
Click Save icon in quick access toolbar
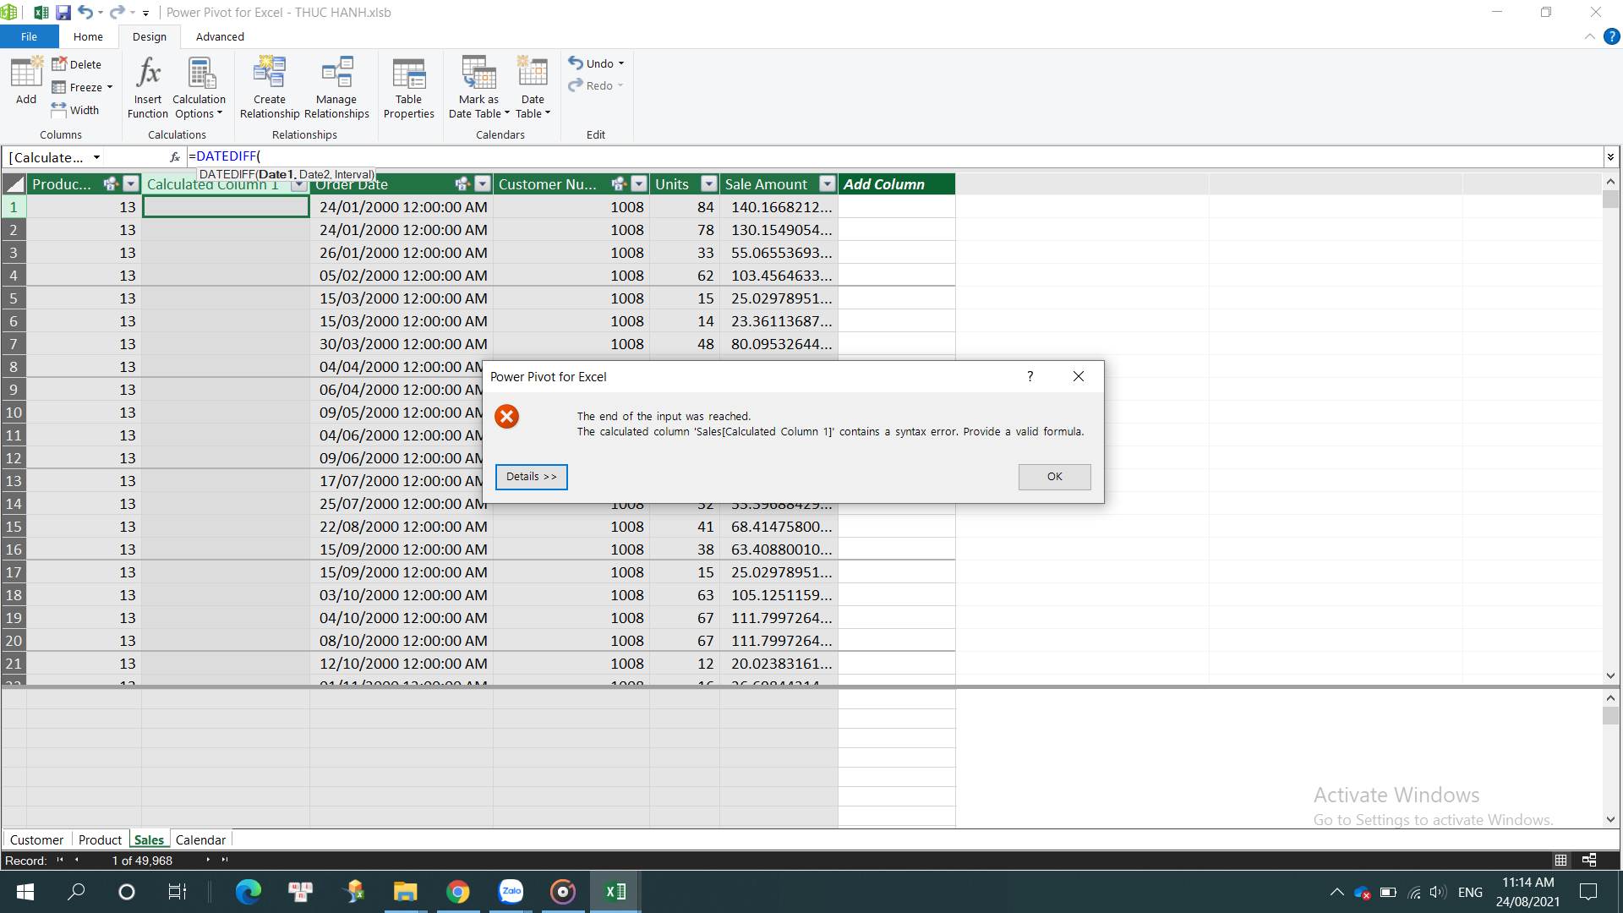coord(63,13)
